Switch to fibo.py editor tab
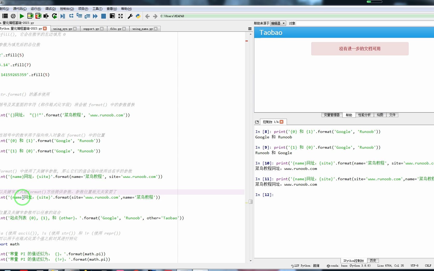 click(116, 29)
